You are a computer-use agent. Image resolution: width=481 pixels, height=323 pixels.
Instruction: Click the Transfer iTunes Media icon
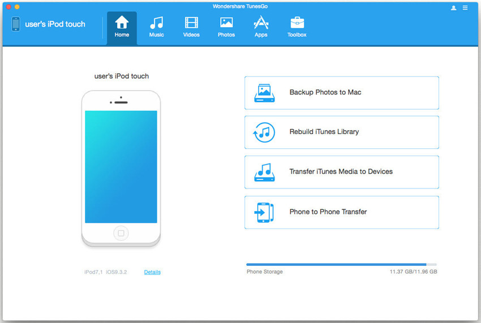[x=264, y=172]
